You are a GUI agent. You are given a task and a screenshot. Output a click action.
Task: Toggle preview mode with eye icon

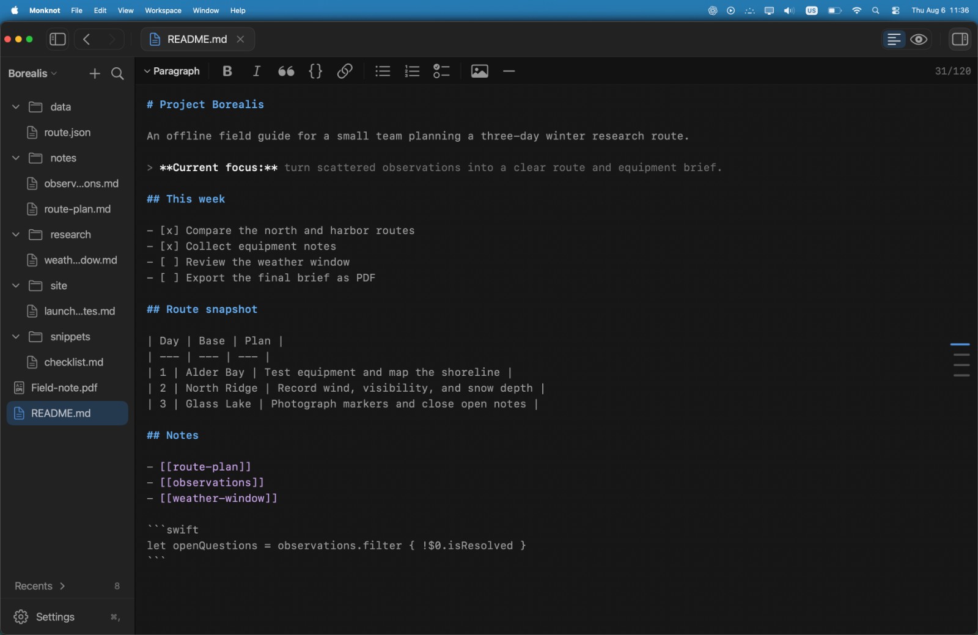pyautogui.click(x=919, y=39)
